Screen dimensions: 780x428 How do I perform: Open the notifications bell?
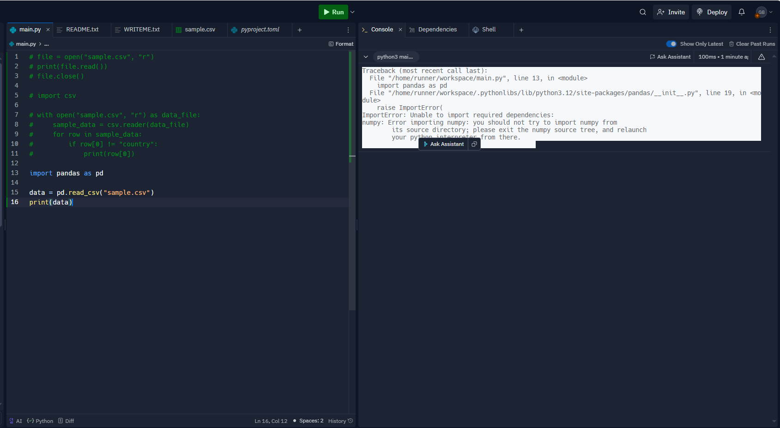(x=742, y=12)
